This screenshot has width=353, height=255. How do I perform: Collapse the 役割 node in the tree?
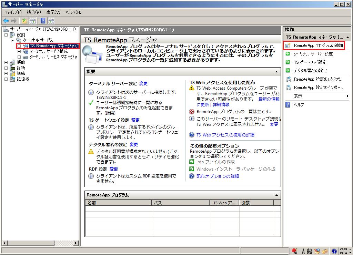pos(6,34)
